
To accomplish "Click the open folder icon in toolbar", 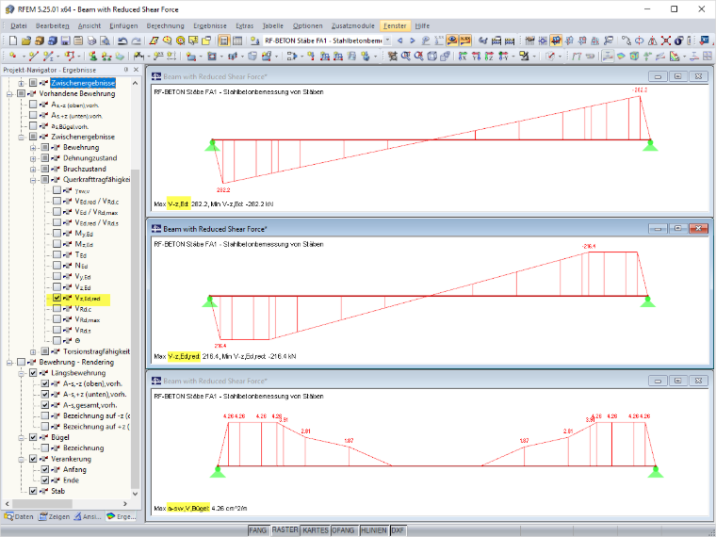I will [26, 41].
